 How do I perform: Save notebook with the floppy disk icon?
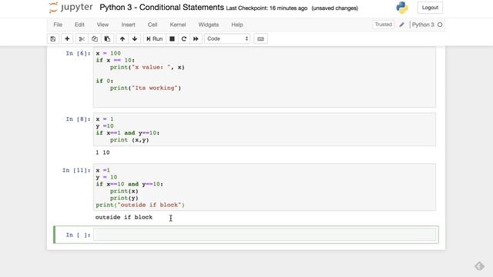click(53, 39)
